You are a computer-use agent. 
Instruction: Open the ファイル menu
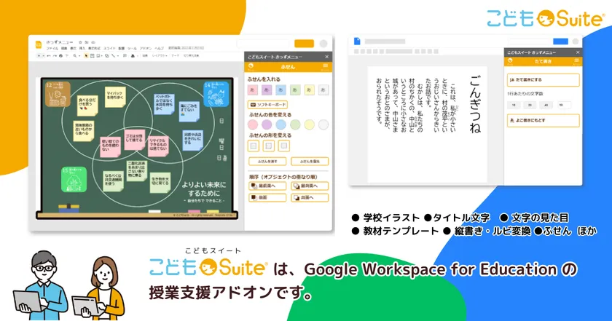52,48
